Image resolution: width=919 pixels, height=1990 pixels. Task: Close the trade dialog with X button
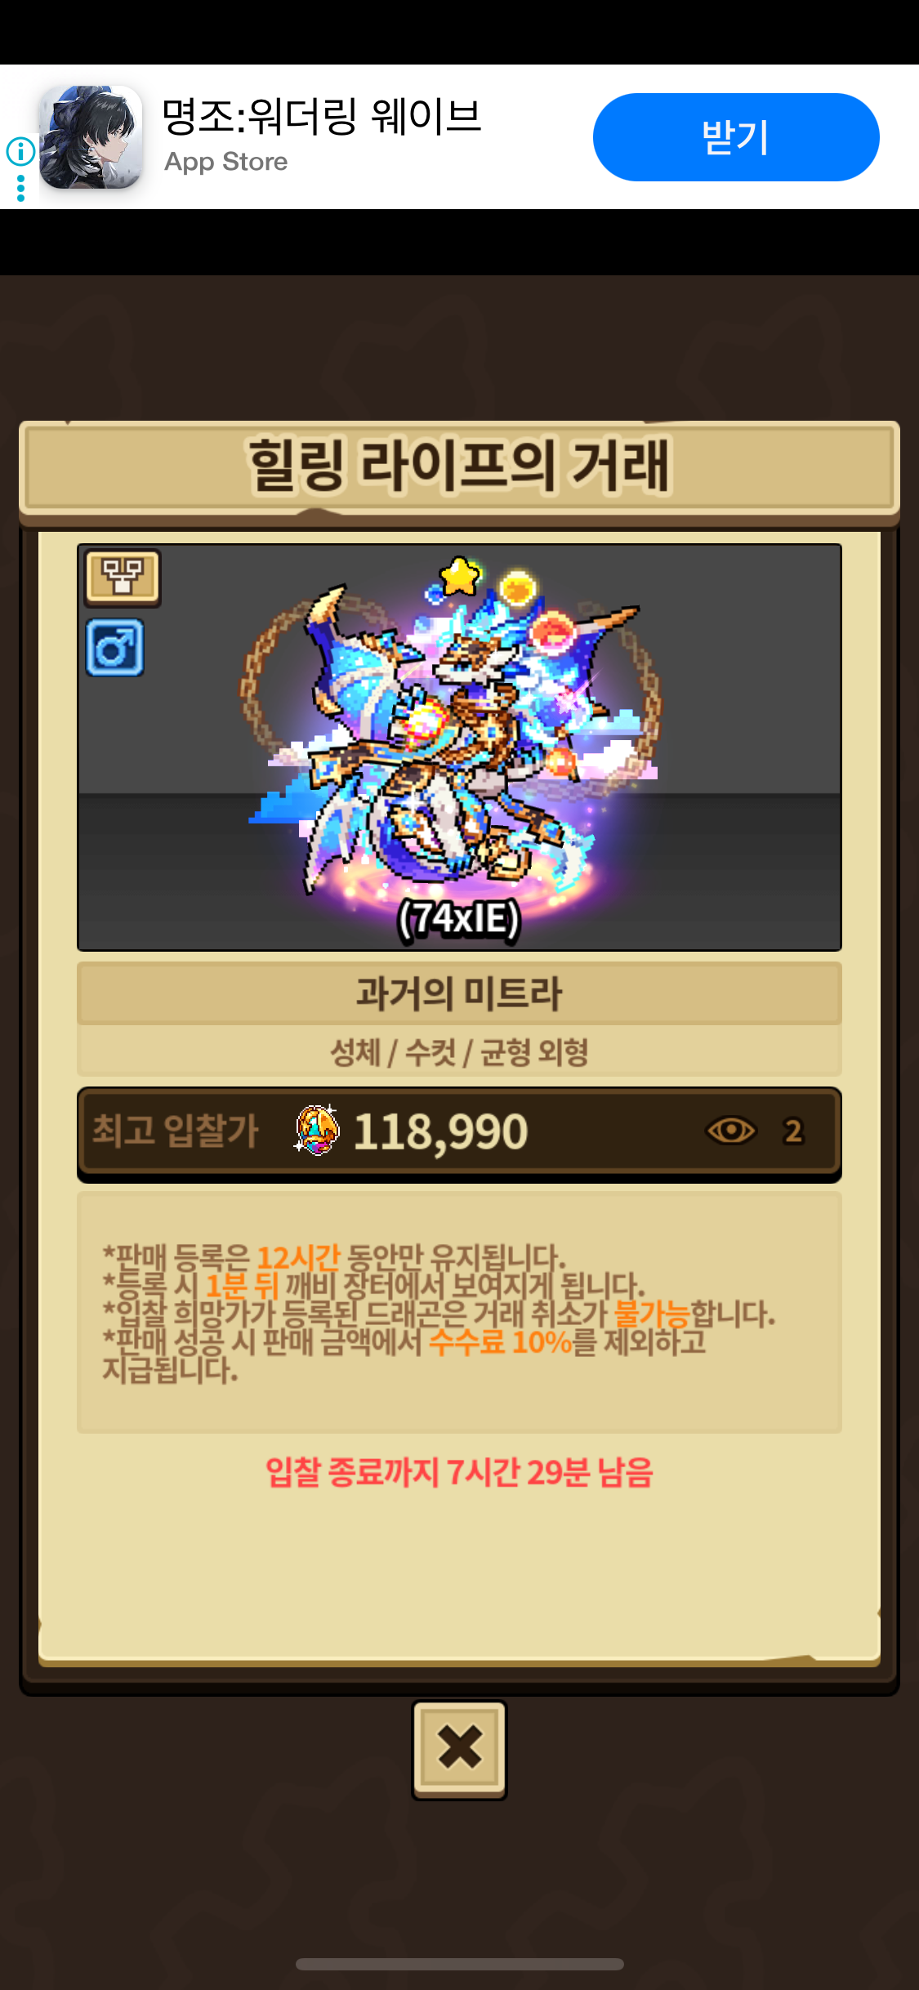pos(459,1749)
